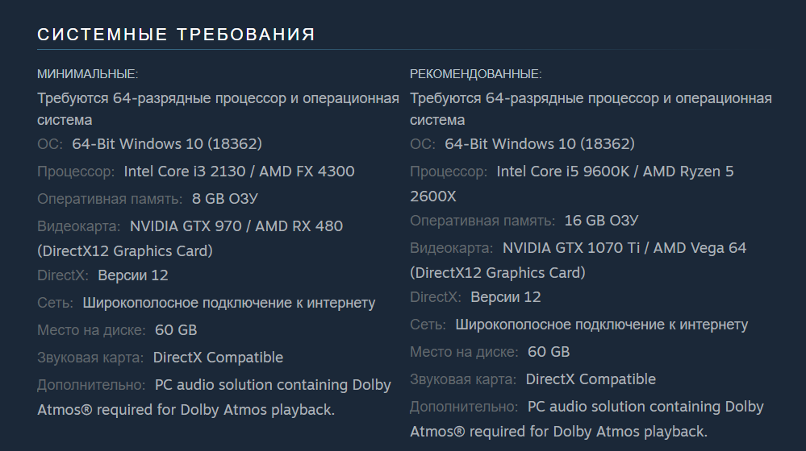This screenshot has width=806, height=451.
Task: Click recommended Звуковая карта DirectX Compatible
Action: 591,379
